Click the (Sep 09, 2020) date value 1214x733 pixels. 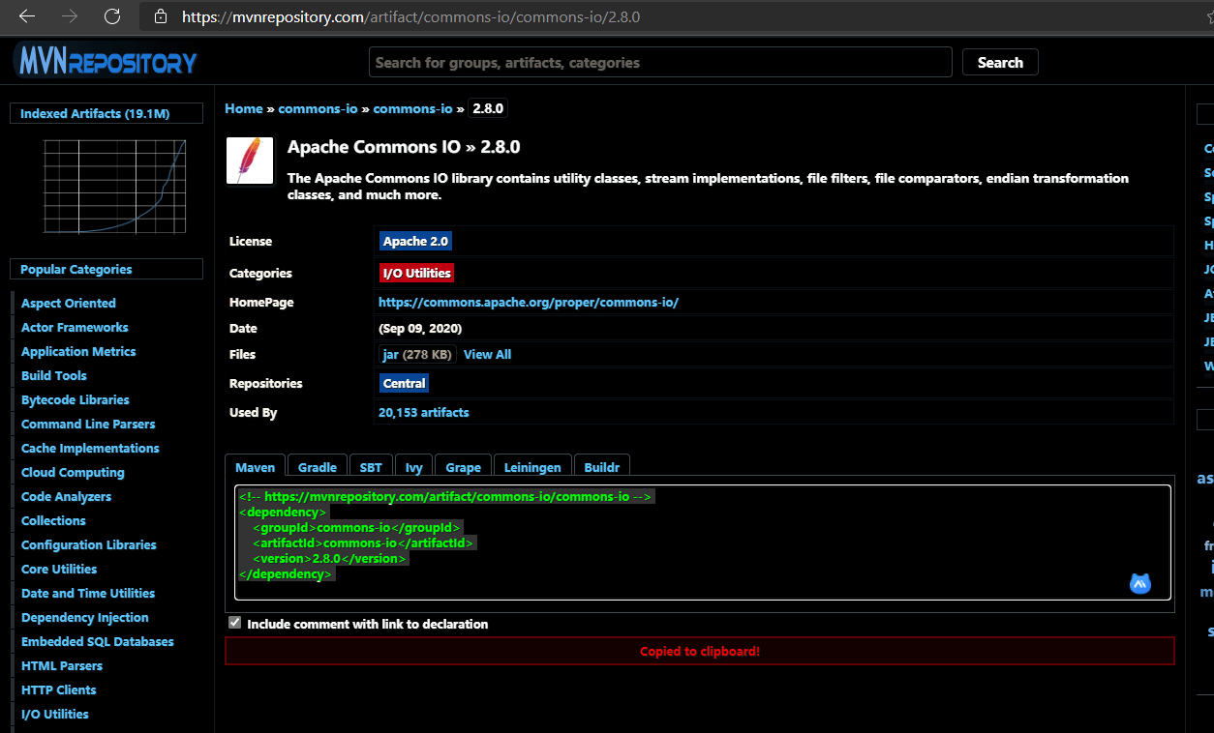(x=420, y=329)
